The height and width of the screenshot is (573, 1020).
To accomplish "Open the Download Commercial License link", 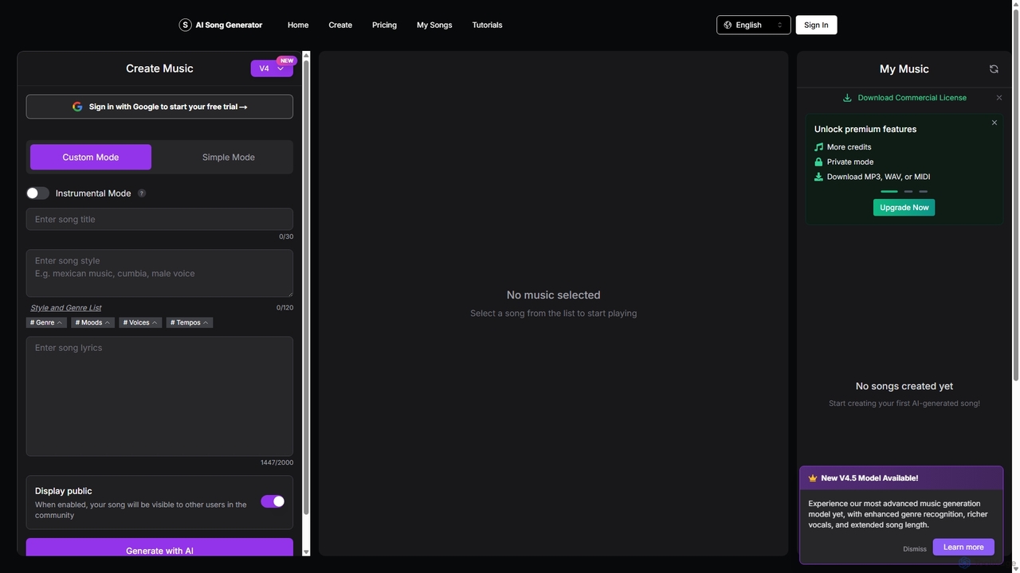I will [x=912, y=98].
